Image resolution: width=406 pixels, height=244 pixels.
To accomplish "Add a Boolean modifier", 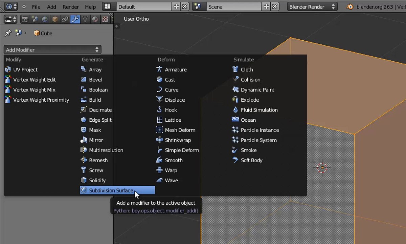I will pyautogui.click(x=94, y=90).
